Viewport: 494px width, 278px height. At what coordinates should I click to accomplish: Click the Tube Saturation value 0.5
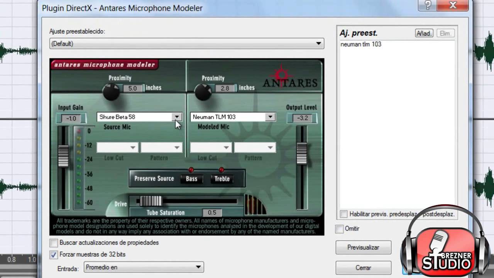point(212,212)
